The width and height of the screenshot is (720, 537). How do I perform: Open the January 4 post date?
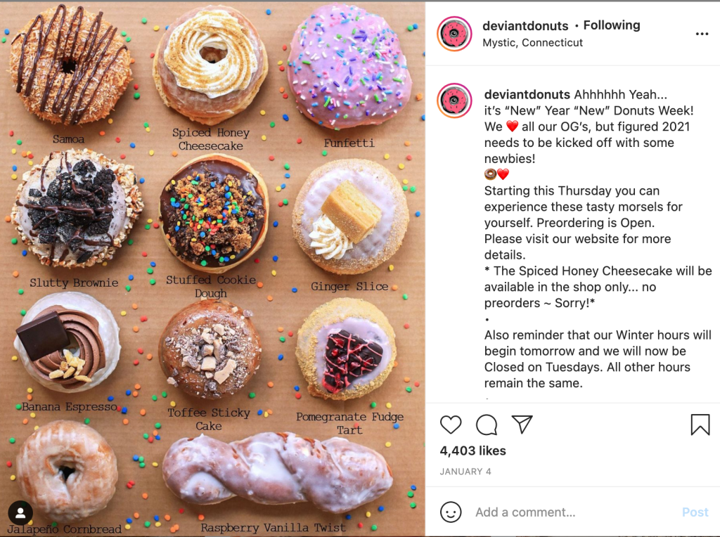(465, 472)
